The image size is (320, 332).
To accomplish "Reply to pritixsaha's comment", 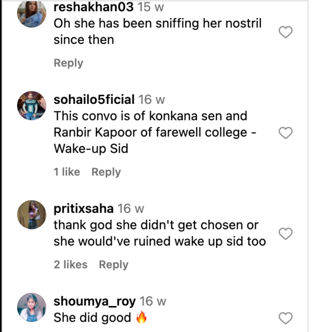I will [113, 265].
